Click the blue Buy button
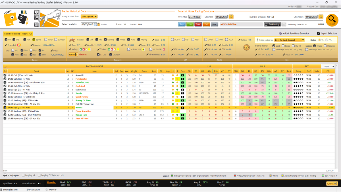 click(x=182, y=24)
